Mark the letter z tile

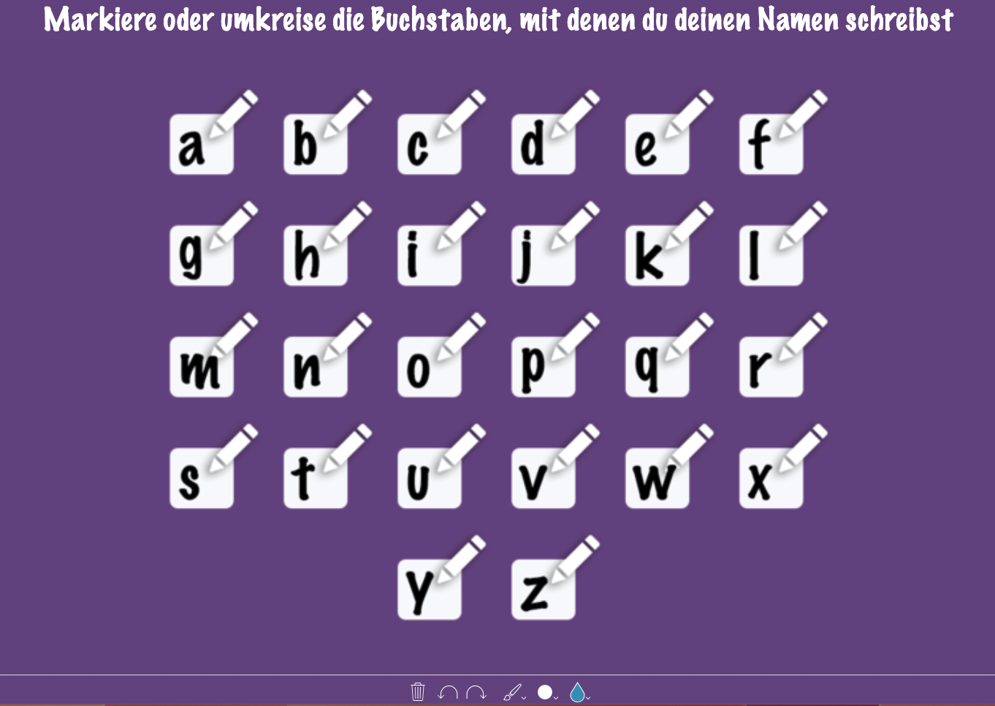point(544,589)
